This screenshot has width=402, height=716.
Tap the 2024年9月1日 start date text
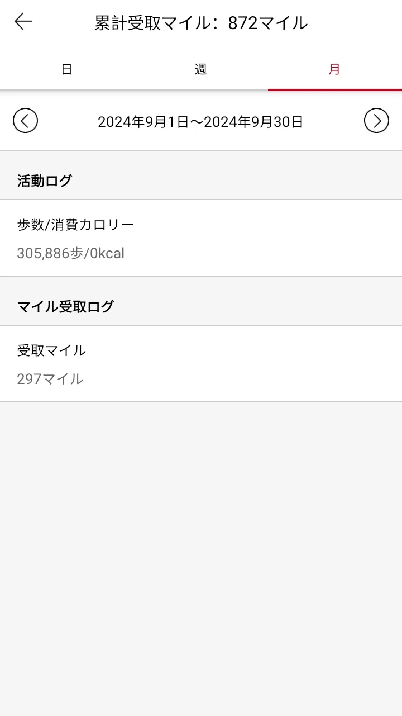pos(143,121)
